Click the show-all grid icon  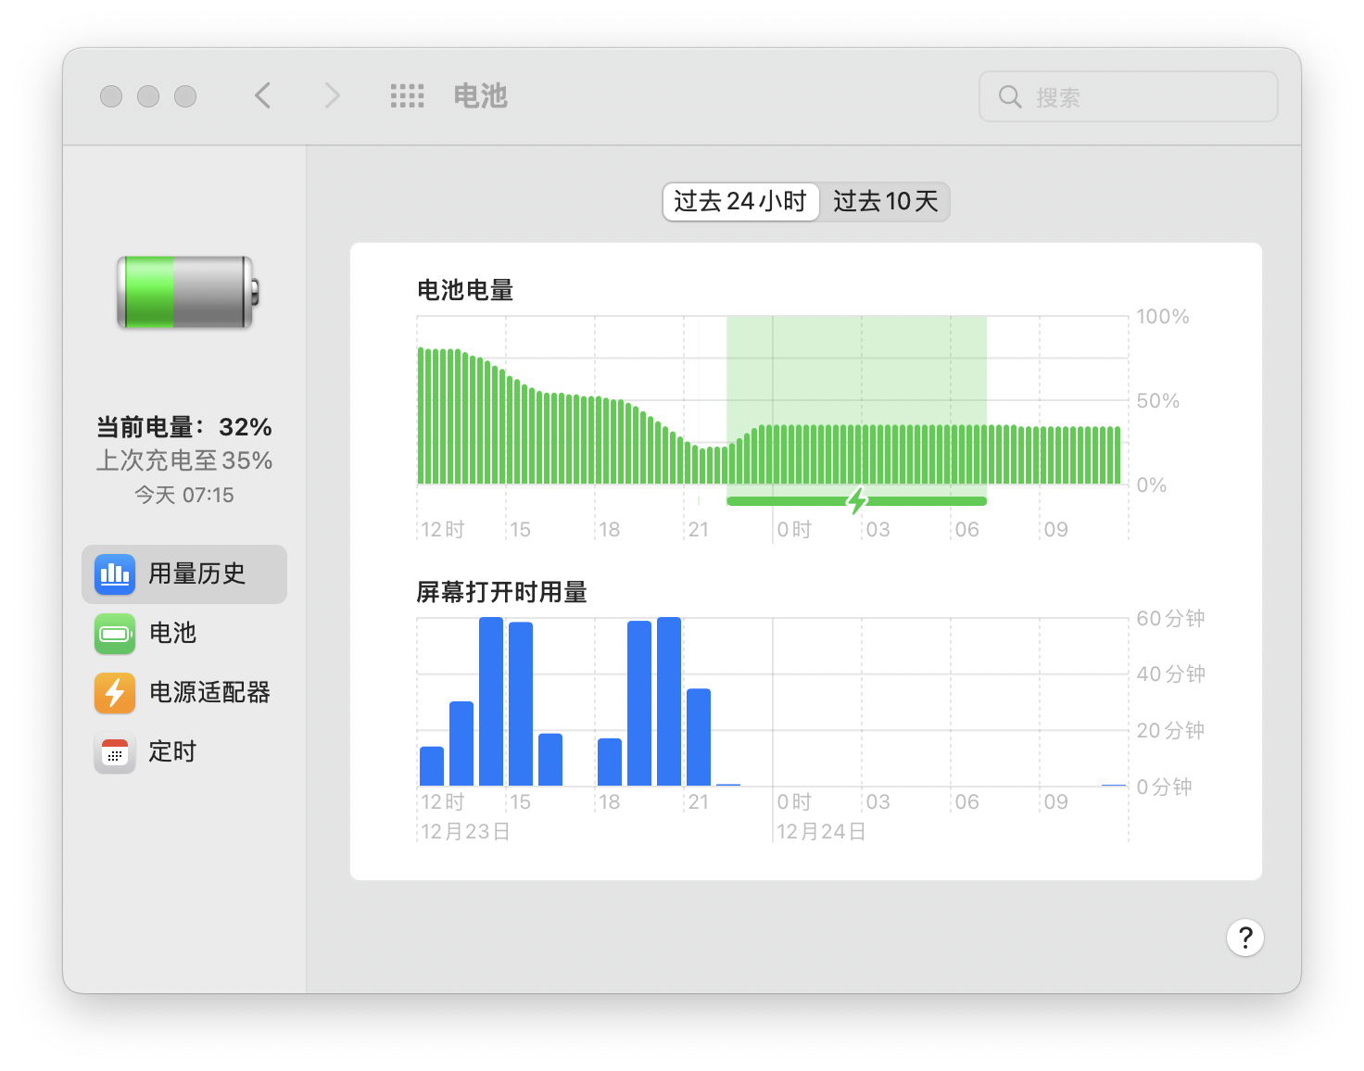407,95
